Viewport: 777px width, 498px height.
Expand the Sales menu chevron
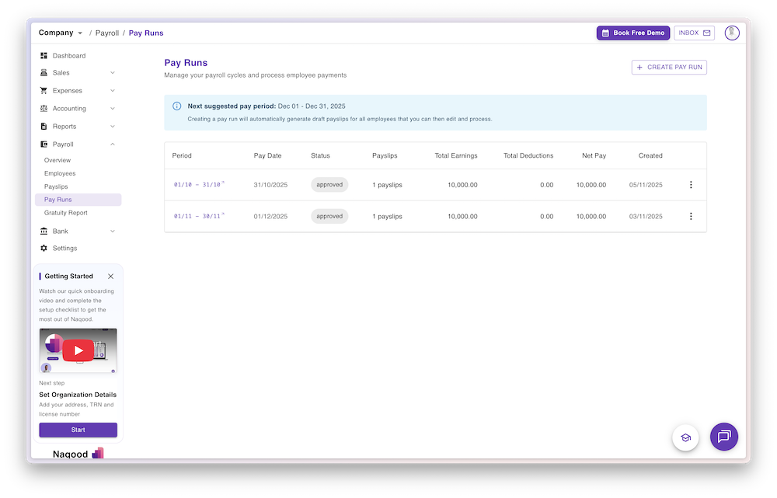(113, 73)
